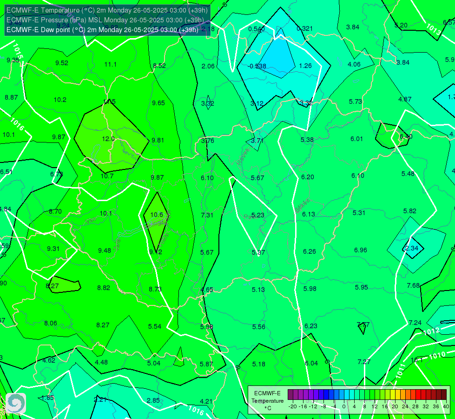455x419 pixels.
Task: Click the 10.7 temperature value
Action: (107, 176)
